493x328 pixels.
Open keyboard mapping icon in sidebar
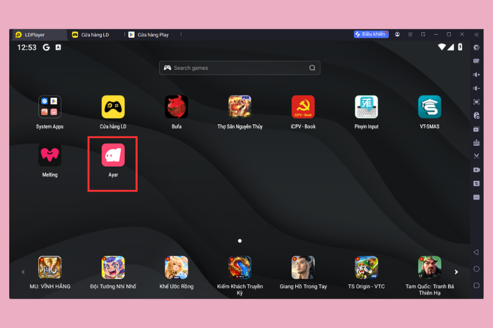click(476, 61)
